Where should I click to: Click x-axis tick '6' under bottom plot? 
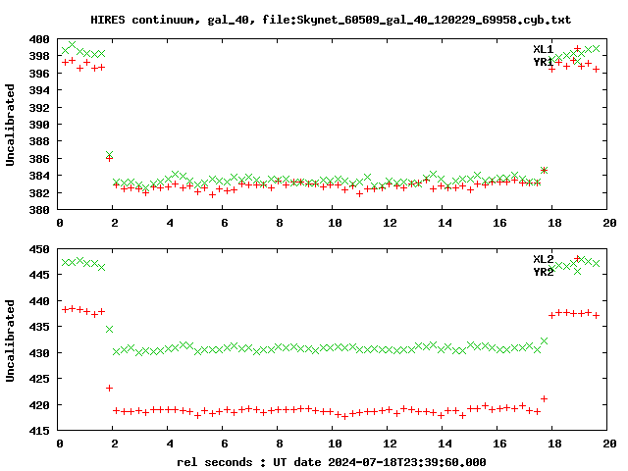coord(225,444)
